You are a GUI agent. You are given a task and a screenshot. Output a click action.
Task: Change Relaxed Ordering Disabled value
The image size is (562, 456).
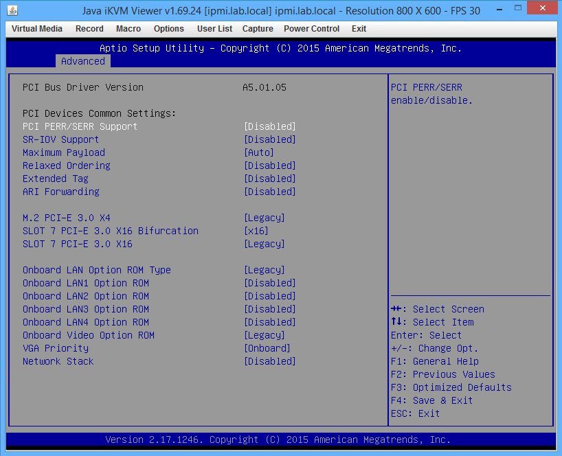[270, 166]
